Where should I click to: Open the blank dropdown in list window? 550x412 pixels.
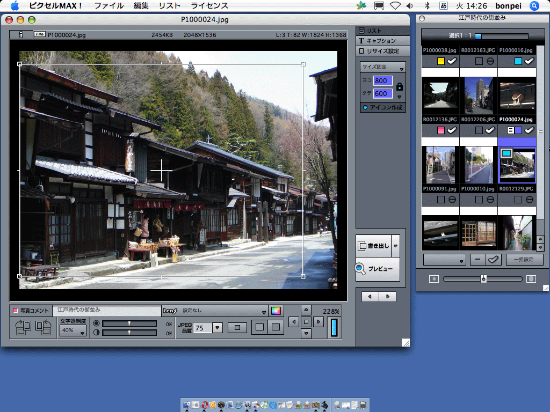pos(444,260)
